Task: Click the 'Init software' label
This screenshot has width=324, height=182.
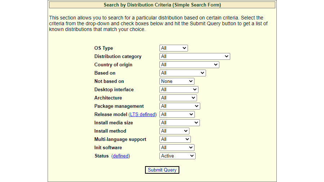Action: coord(108,147)
